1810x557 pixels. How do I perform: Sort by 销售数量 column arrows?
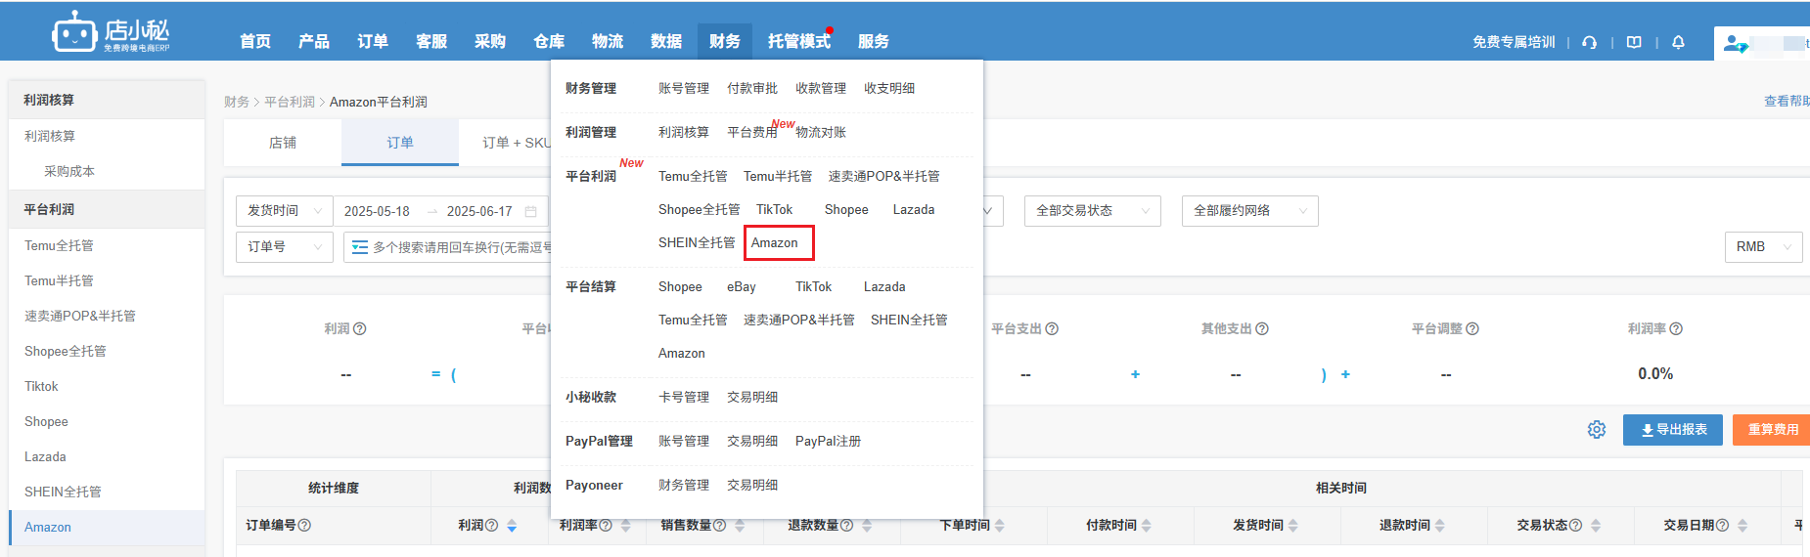740,526
